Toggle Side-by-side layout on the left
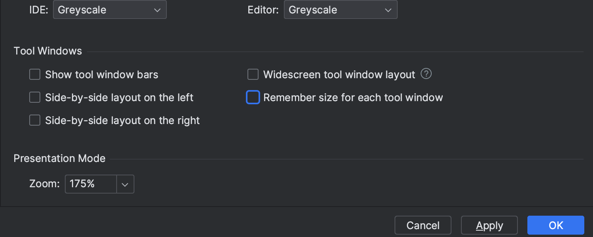 35,97
